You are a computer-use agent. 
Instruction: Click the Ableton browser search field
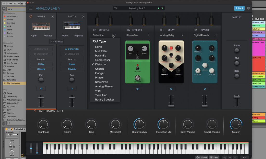tap(16, 9)
